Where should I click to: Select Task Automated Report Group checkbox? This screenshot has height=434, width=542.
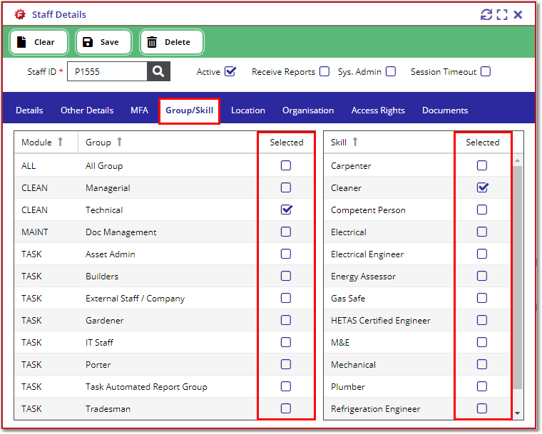coord(286,386)
